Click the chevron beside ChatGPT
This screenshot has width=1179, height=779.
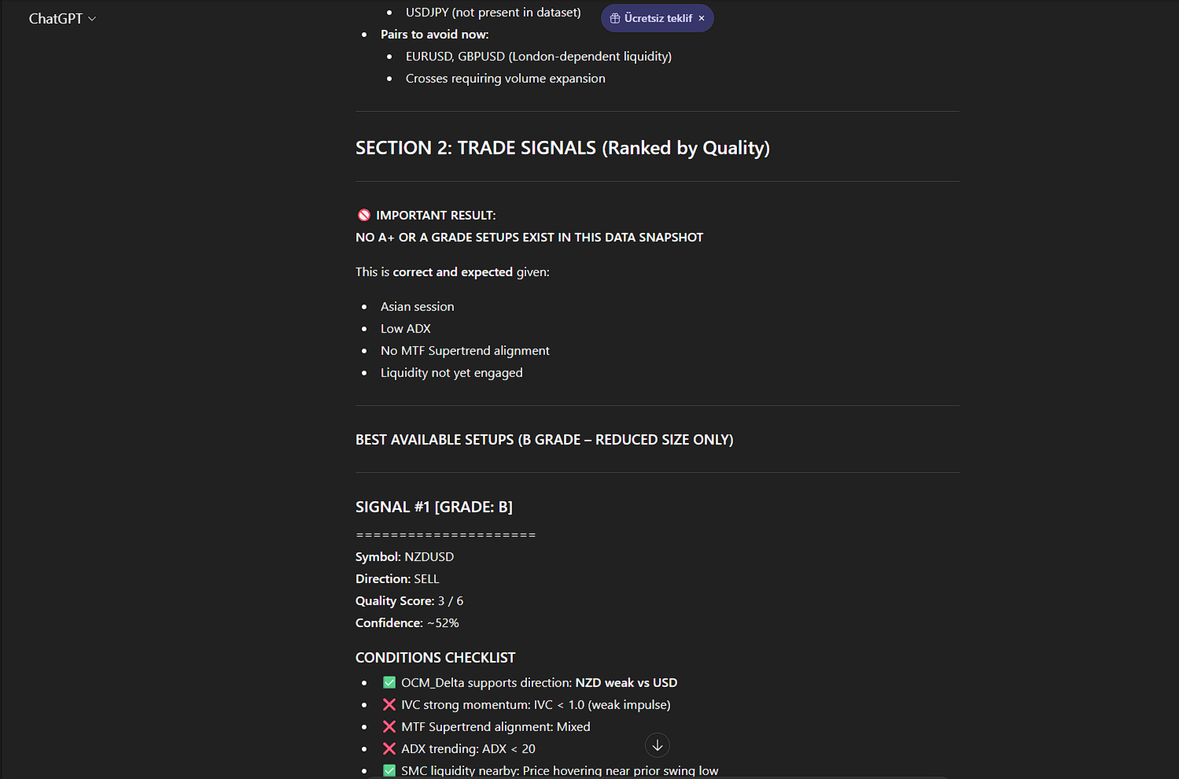tap(92, 19)
